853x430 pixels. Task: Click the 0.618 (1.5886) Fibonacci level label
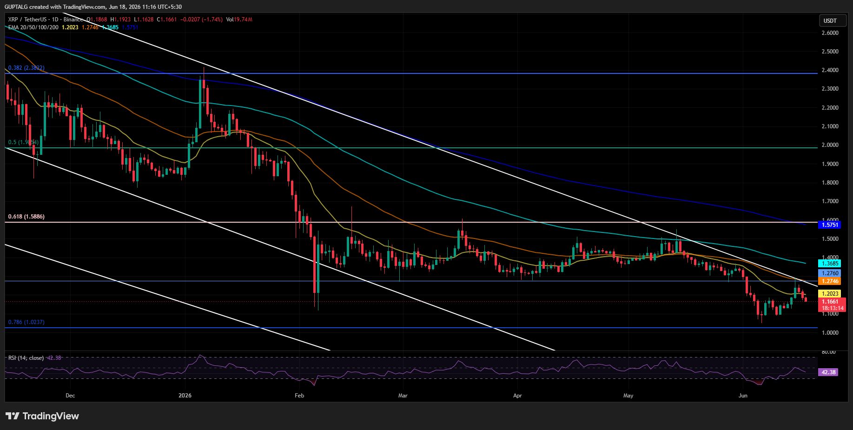coord(26,217)
